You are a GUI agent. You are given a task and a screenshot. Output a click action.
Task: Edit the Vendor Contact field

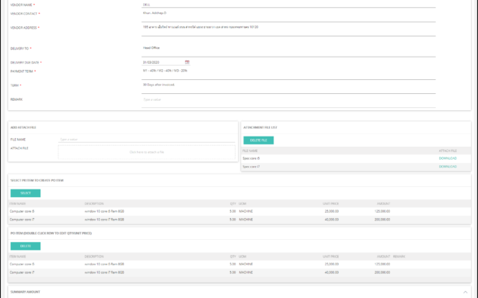(x=288, y=16)
